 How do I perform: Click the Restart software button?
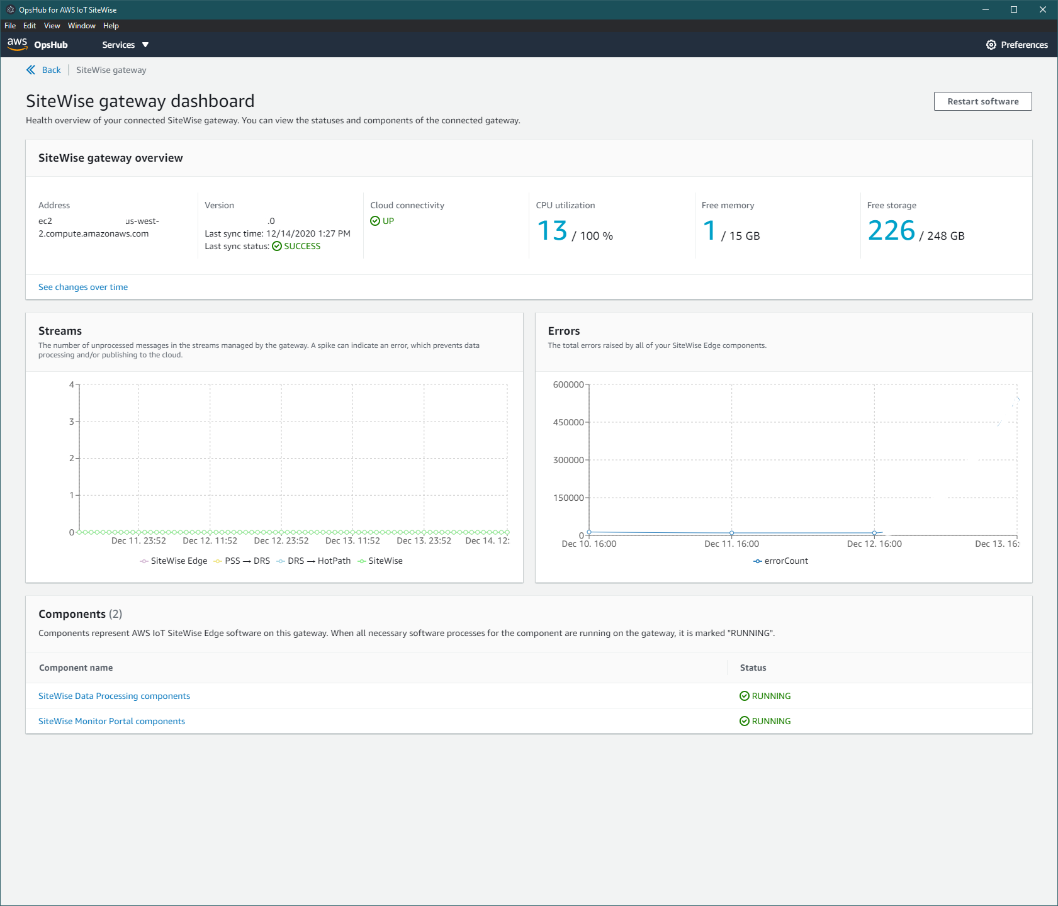point(982,101)
